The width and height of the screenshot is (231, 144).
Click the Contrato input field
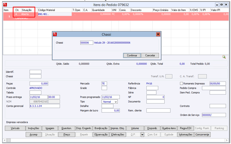(x=218, y=106)
